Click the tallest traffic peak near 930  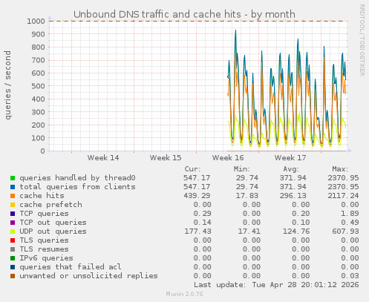(235, 30)
